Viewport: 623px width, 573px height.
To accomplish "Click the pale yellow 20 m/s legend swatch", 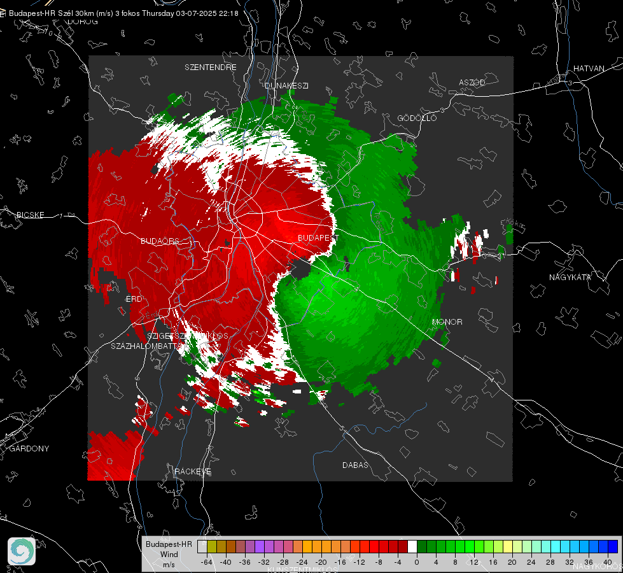I will [508, 547].
